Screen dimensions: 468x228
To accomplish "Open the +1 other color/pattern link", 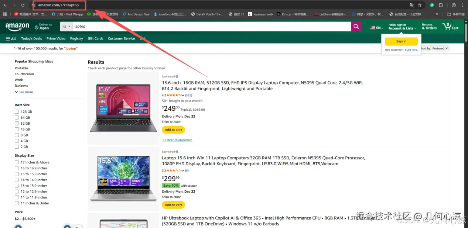I will click(177, 140).
